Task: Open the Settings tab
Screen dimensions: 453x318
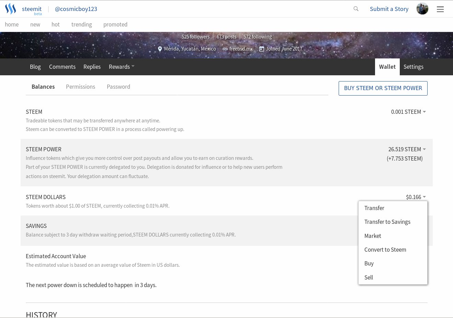Action: click(x=414, y=67)
